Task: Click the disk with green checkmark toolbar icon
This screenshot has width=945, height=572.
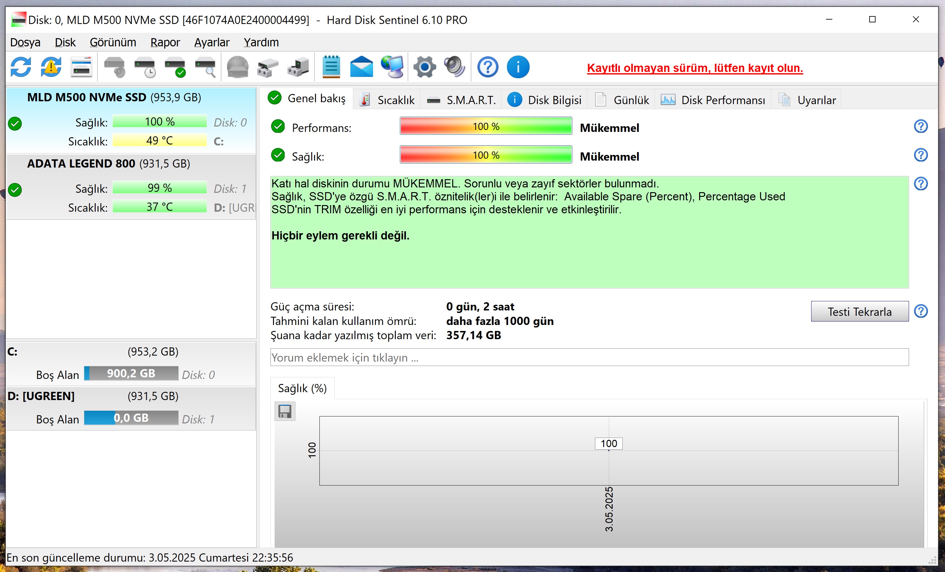Action: click(175, 67)
